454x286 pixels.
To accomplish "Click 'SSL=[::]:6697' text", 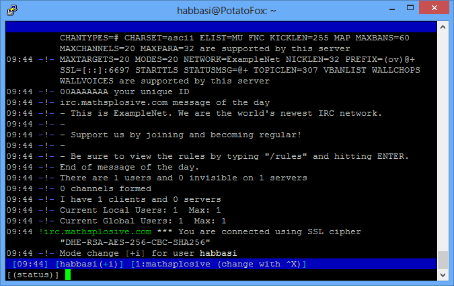I will click(95, 70).
